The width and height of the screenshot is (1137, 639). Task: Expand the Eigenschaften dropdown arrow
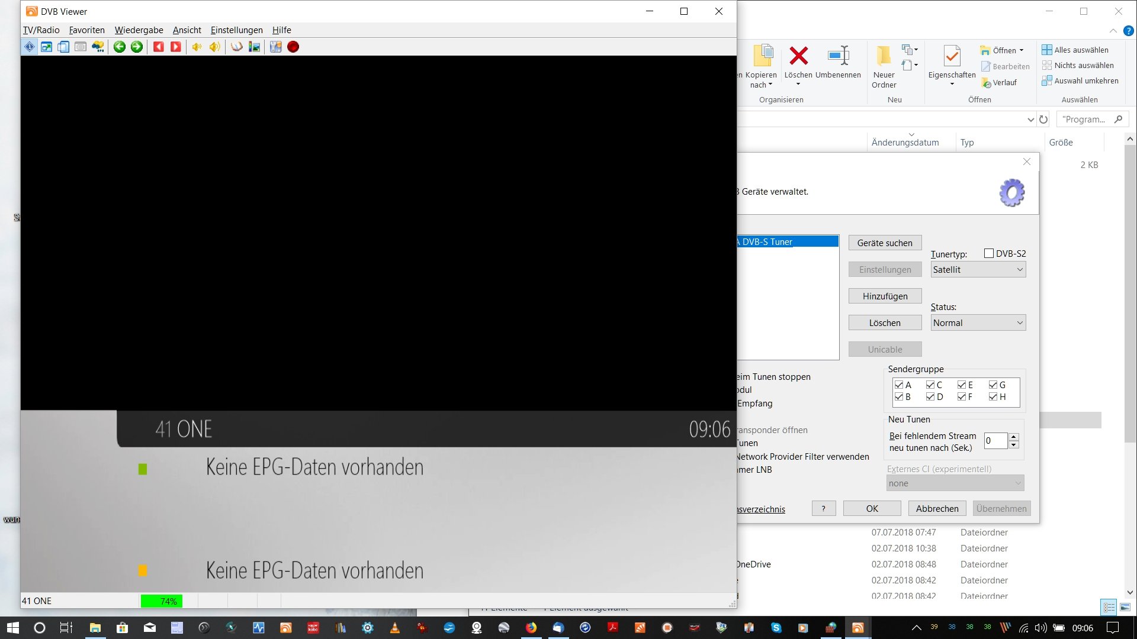pyautogui.click(x=952, y=84)
